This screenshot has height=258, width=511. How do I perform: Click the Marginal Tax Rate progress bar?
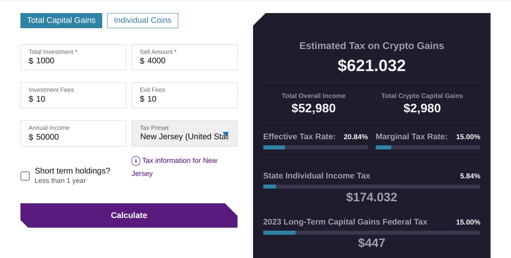pyautogui.click(x=428, y=147)
